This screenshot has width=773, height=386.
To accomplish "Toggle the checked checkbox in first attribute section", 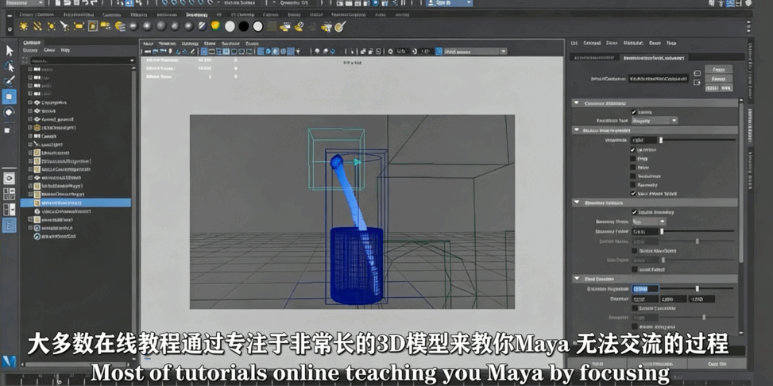I will 633,112.
